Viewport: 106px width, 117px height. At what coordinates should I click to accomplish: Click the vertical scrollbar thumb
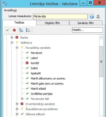coord(101,62)
